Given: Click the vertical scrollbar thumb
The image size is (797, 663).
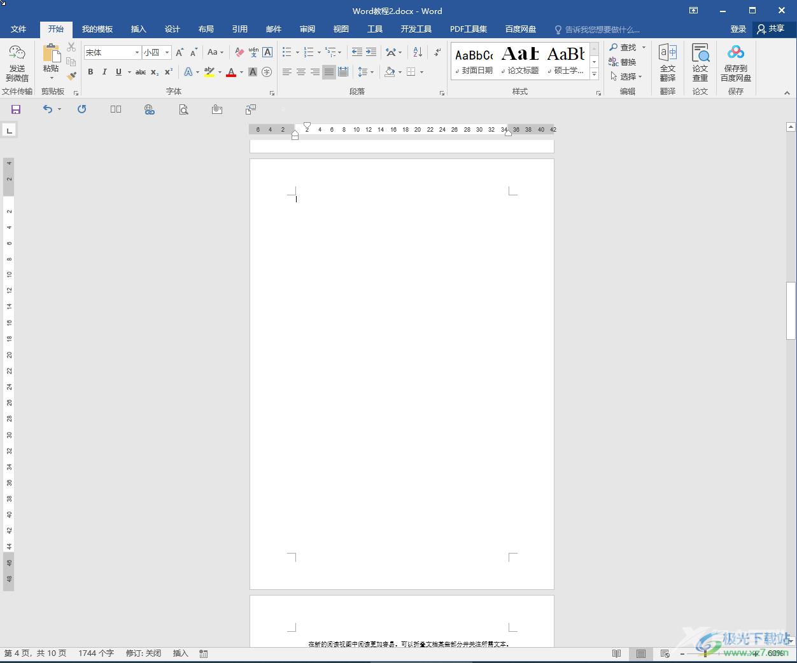Looking at the screenshot, I should pos(791,311).
